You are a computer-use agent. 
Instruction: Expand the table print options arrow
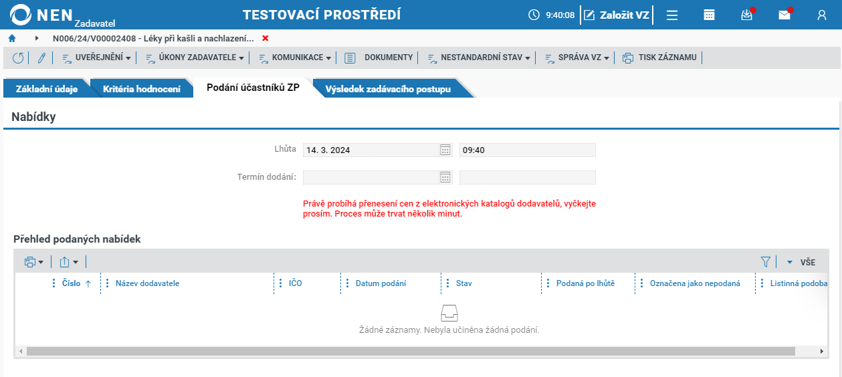coord(41,263)
